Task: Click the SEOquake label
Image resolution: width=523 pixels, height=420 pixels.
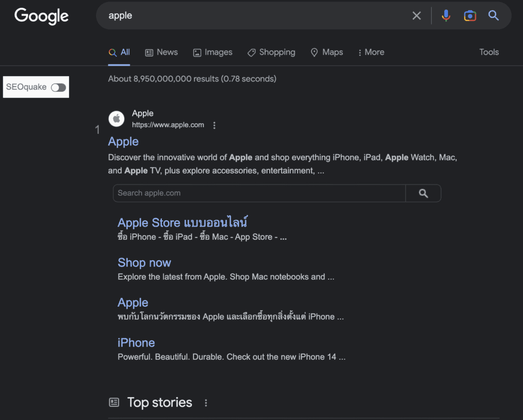Action: click(26, 87)
